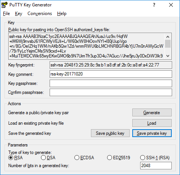The height and width of the screenshot is (175, 180).
Task: Click the Generate button
Action: coord(152,113)
